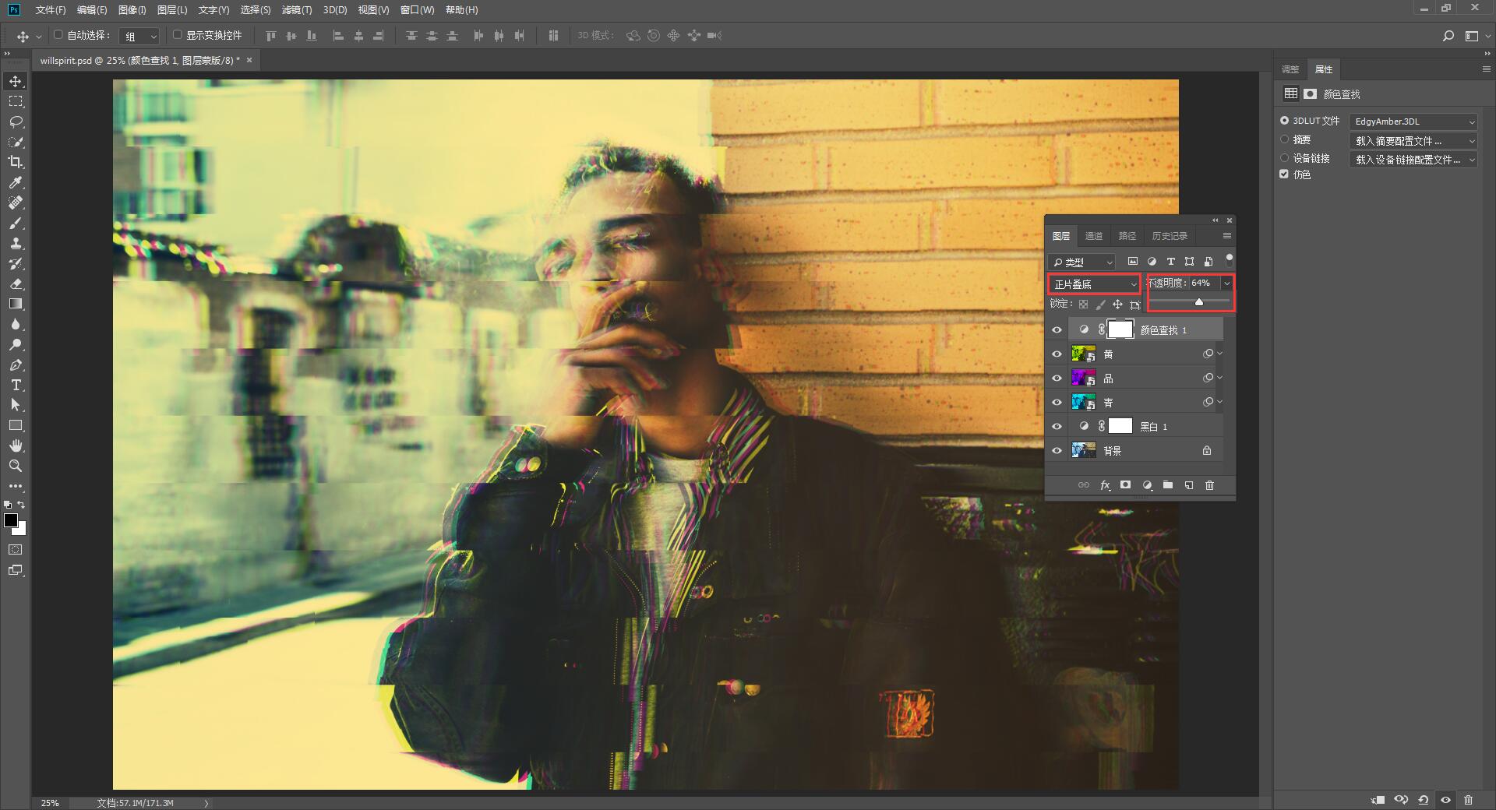The image size is (1496, 810).
Task: Switch to the 通道 tab
Action: [x=1094, y=236]
